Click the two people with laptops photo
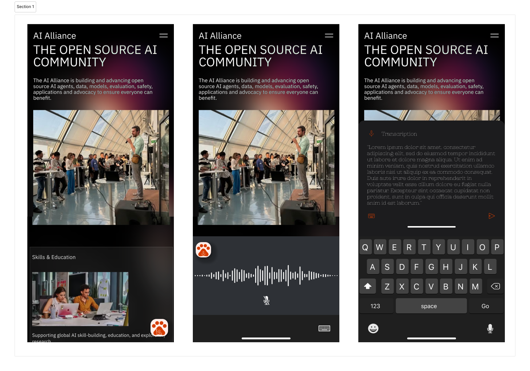 click(80, 299)
